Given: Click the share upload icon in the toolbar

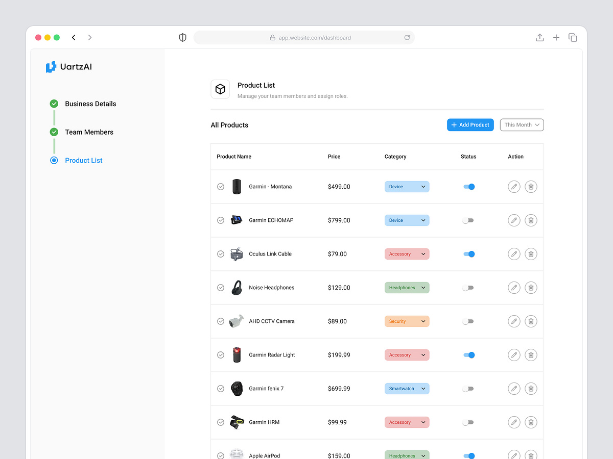Looking at the screenshot, I should click(x=539, y=37).
